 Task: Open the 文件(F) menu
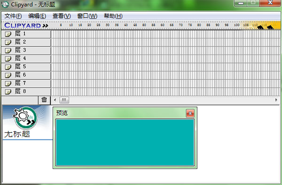point(13,16)
